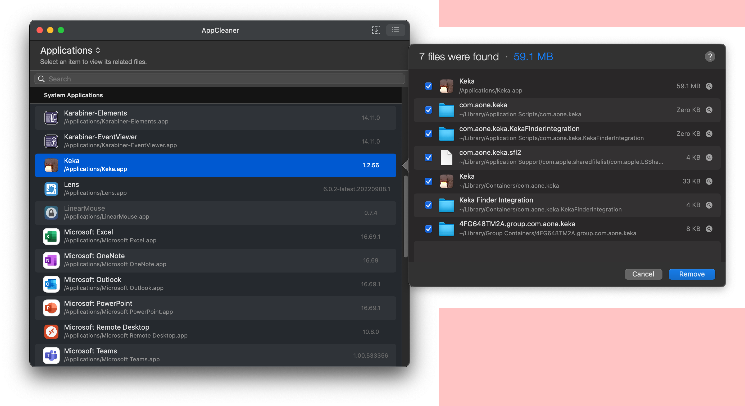745x406 pixels.
Task: Click magnifier icon next to com.aone.keka.sfl2
Action: pos(709,158)
